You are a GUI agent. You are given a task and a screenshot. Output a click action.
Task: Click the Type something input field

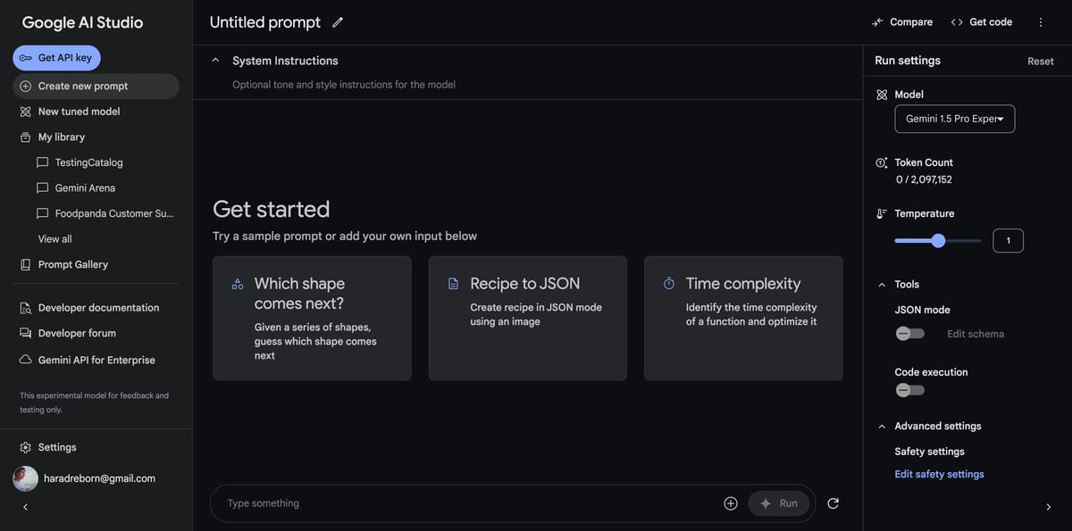[465, 503]
